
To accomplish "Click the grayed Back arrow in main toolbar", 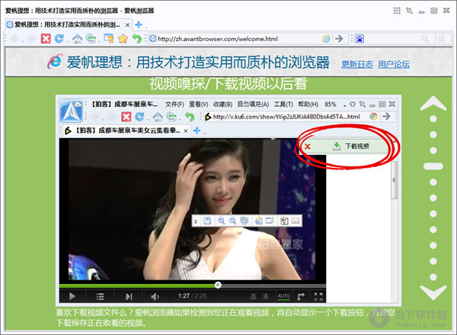I will 14,39.
